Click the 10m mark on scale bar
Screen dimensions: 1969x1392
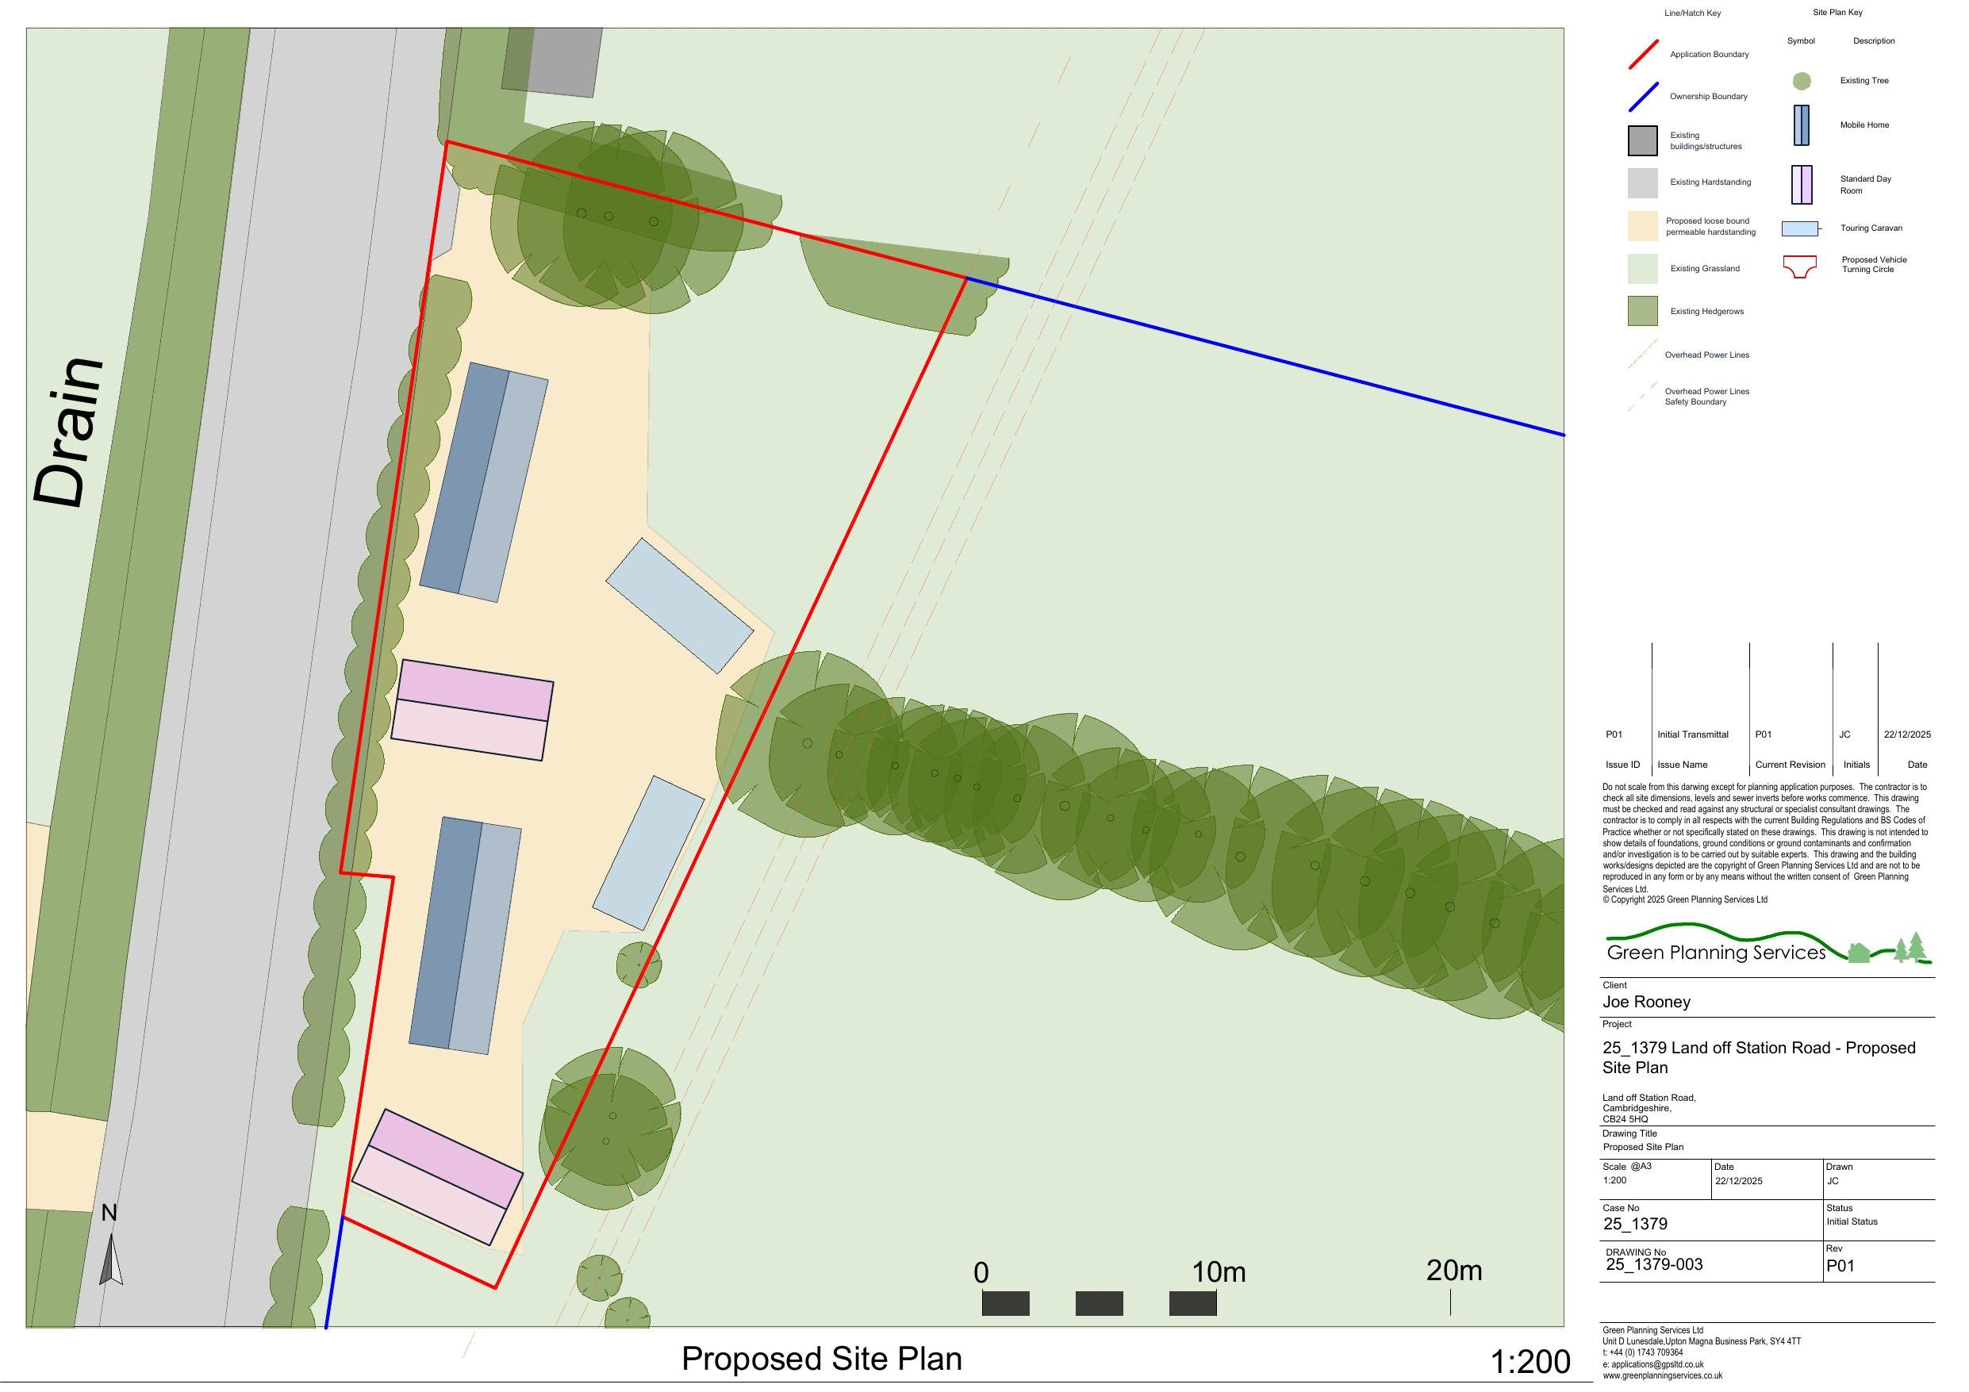pyautogui.click(x=1218, y=1272)
